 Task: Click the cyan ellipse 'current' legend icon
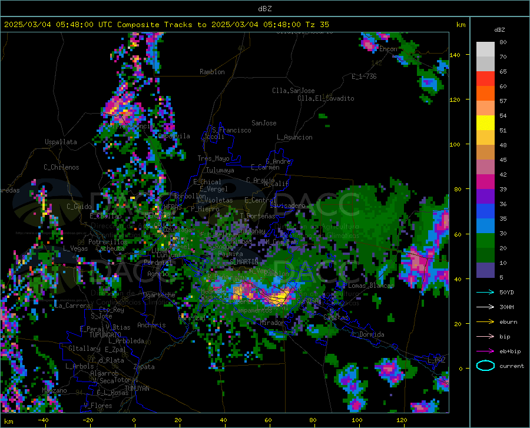485,366
